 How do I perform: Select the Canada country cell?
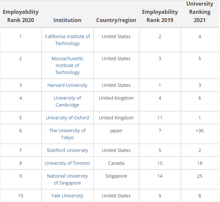(x=116, y=163)
